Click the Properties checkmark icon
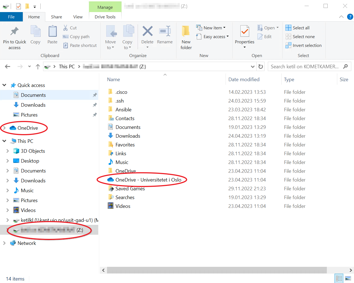 pos(245,31)
